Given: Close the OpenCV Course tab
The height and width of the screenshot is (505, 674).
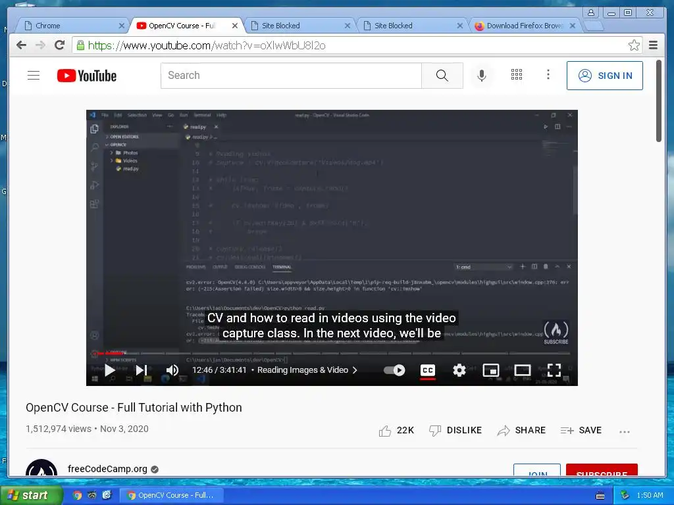Looking at the screenshot, I should pyautogui.click(x=235, y=26).
